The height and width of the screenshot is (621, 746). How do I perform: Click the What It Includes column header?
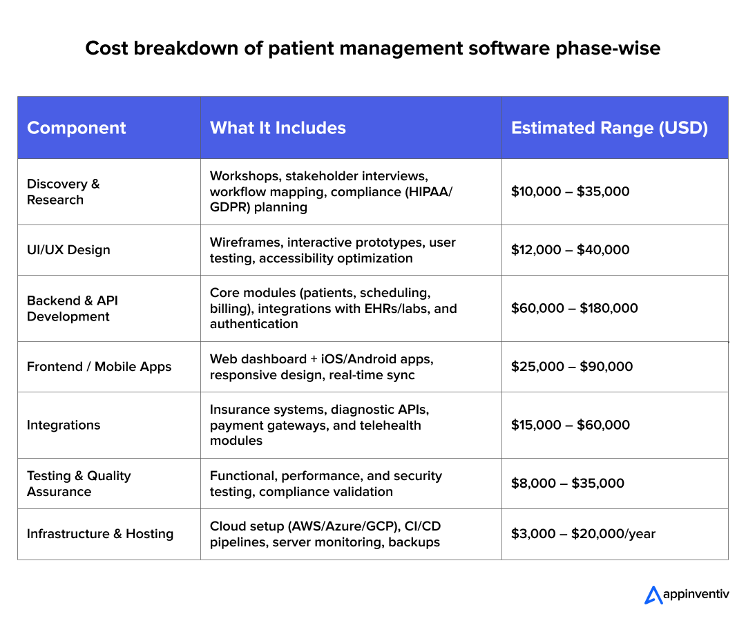[278, 128]
